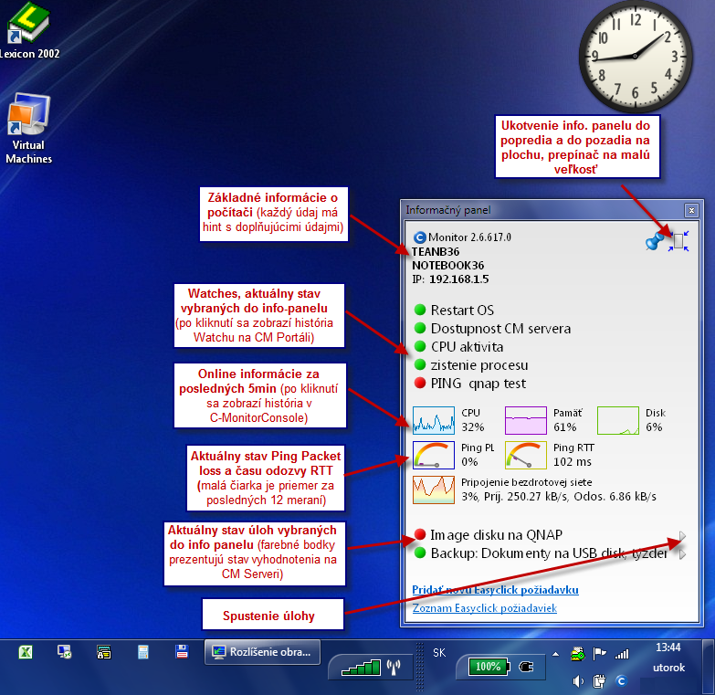
Task: Click the network computers taskbar icon
Action: pyautogui.click(x=64, y=652)
